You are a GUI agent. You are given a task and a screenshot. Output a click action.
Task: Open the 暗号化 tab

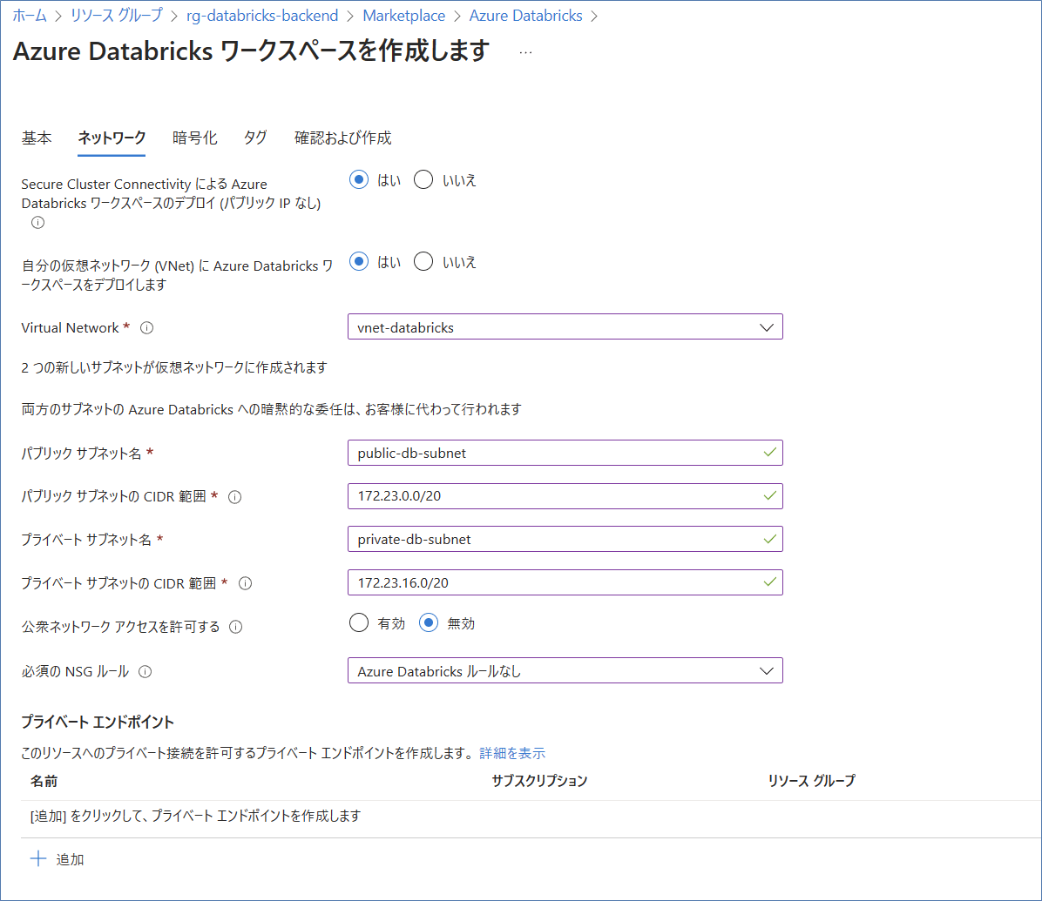tap(194, 138)
